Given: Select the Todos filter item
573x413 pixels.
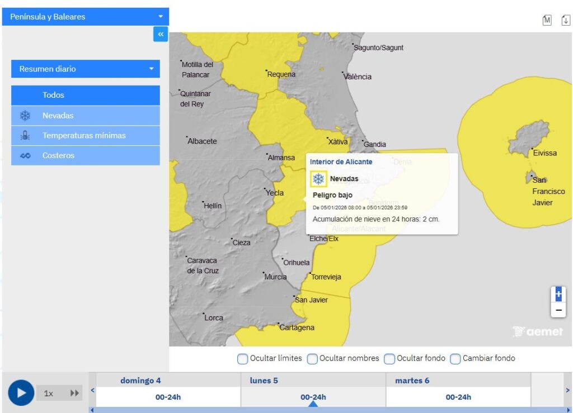Looking at the screenshot, I should tap(86, 95).
